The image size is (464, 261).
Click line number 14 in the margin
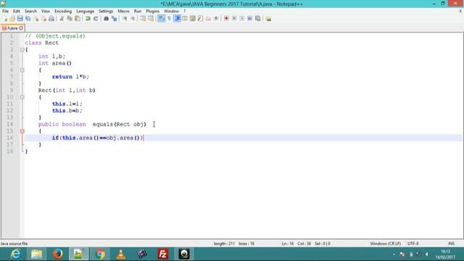(9, 124)
